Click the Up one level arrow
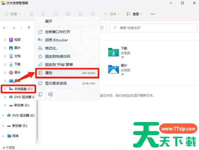The width and height of the screenshot is (199, 150). (x=29, y=28)
